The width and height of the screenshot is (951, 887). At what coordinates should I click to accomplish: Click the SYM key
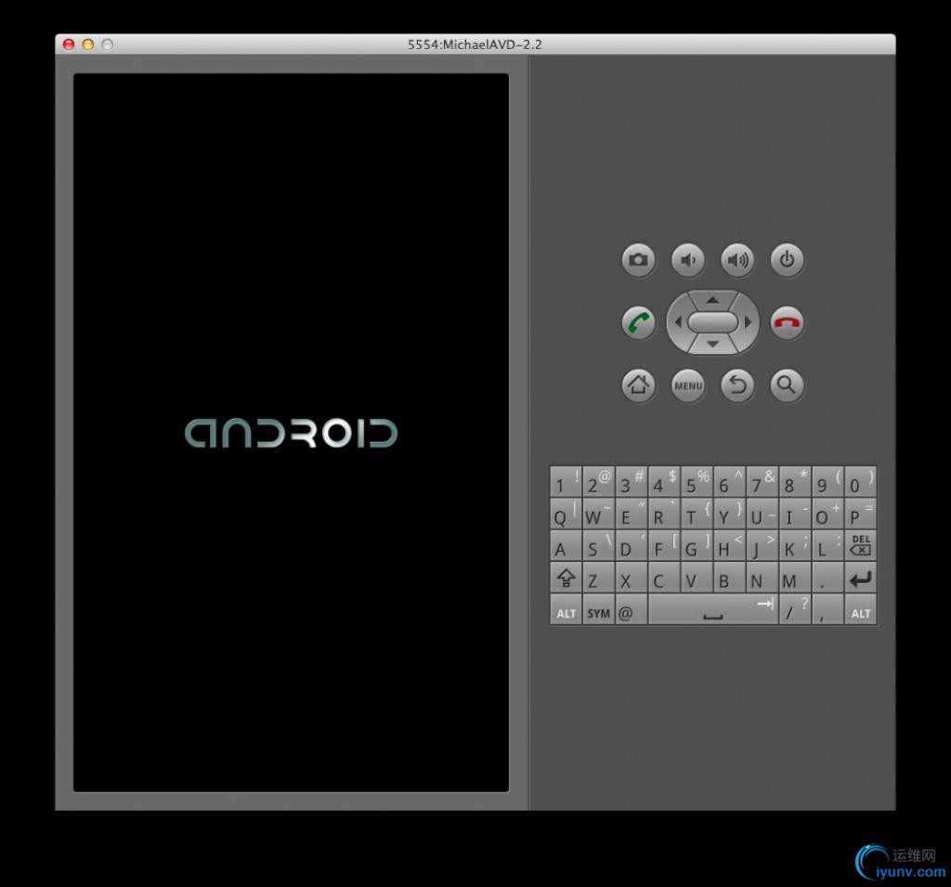pos(599,609)
